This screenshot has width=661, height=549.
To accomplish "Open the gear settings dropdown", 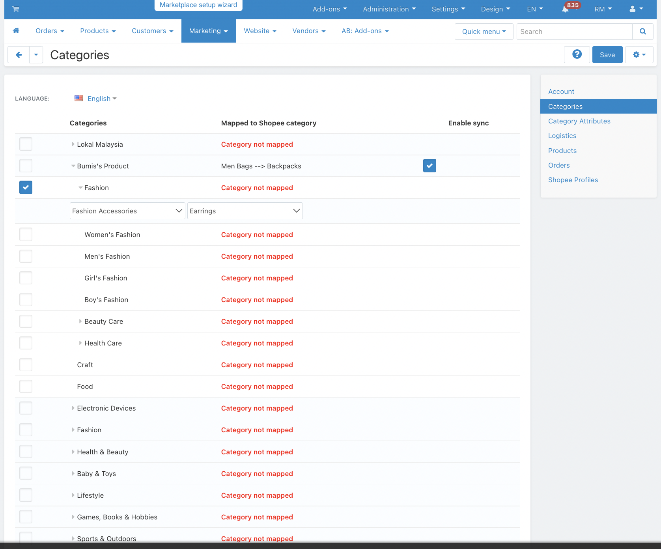I will pyautogui.click(x=639, y=54).
